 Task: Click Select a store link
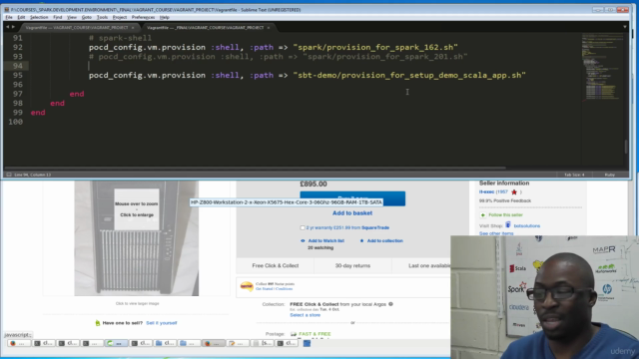(x=305, y=315)
